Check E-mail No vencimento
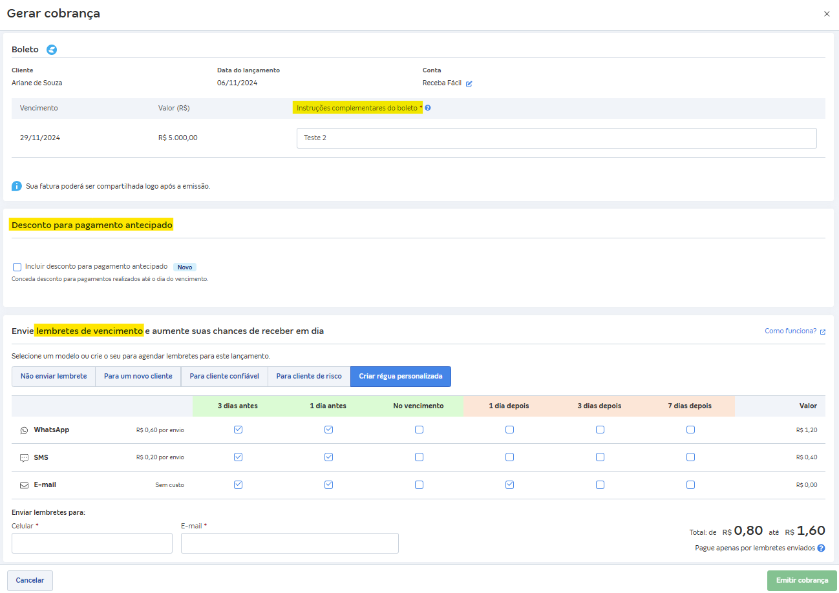 click(419, 484)
